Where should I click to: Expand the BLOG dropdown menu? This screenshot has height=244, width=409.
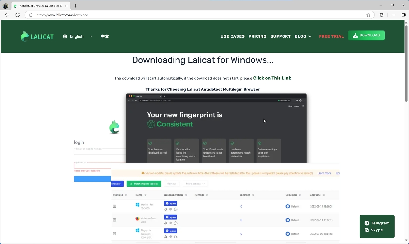point(303,36)
